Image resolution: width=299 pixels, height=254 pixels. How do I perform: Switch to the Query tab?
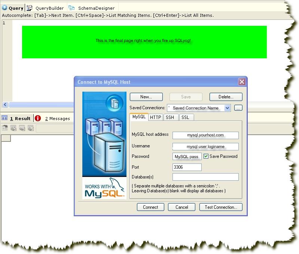click(x=13, y=8)
